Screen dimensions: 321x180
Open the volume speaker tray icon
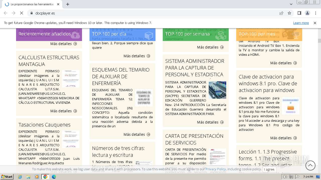[285, 177]
